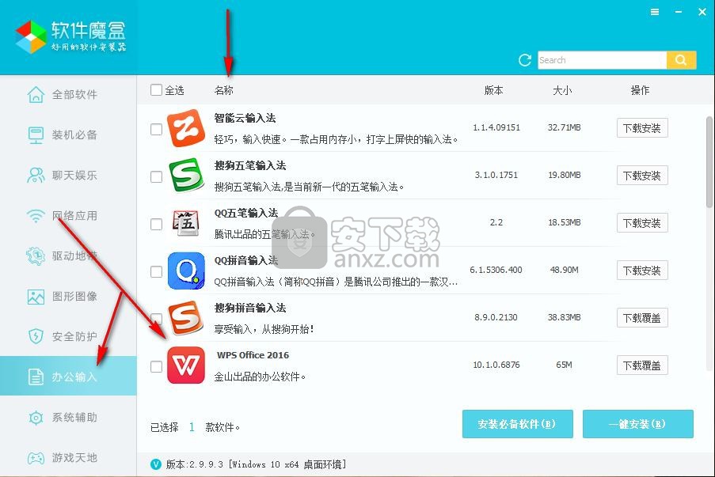Image resolution: width=715 pixels, height=477 pixels.
Task: Click the picture icon next to 图形图像
Action: [x=36, y=297]
